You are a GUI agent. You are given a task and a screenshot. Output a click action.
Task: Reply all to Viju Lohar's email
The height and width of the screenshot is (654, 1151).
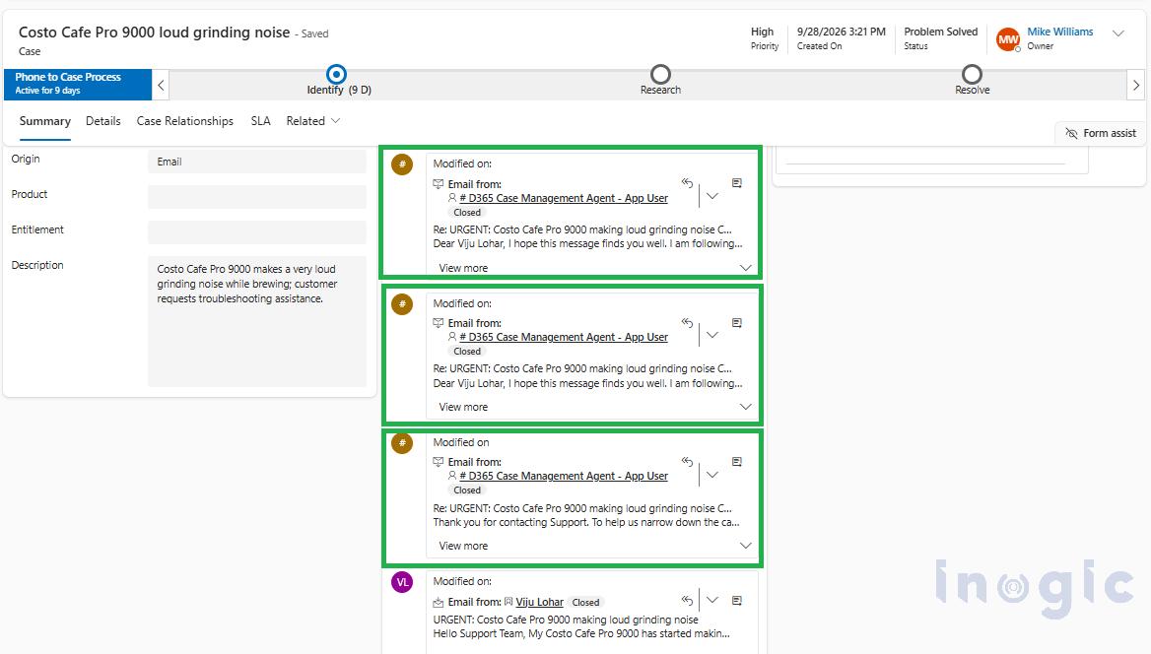(x=687, y=601)
